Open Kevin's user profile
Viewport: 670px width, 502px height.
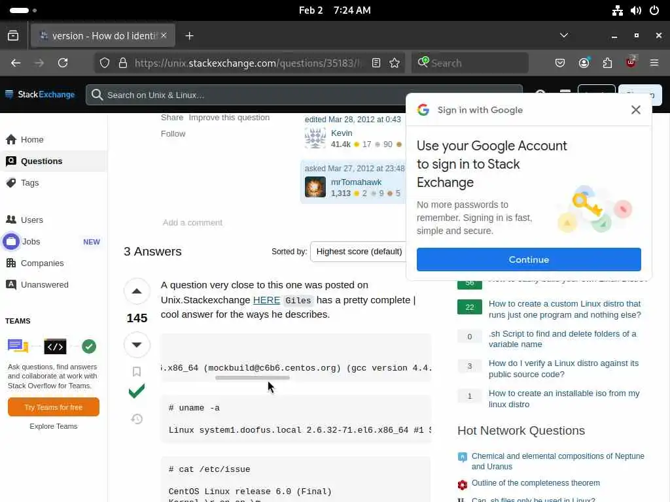point(342,133)
